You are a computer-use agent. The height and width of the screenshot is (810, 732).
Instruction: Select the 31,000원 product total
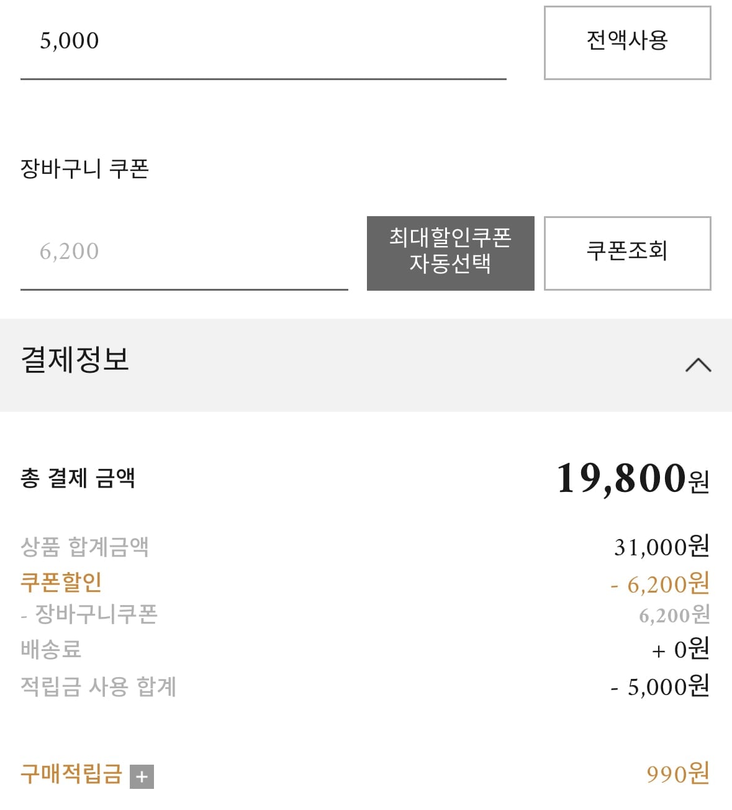[661, 547]
